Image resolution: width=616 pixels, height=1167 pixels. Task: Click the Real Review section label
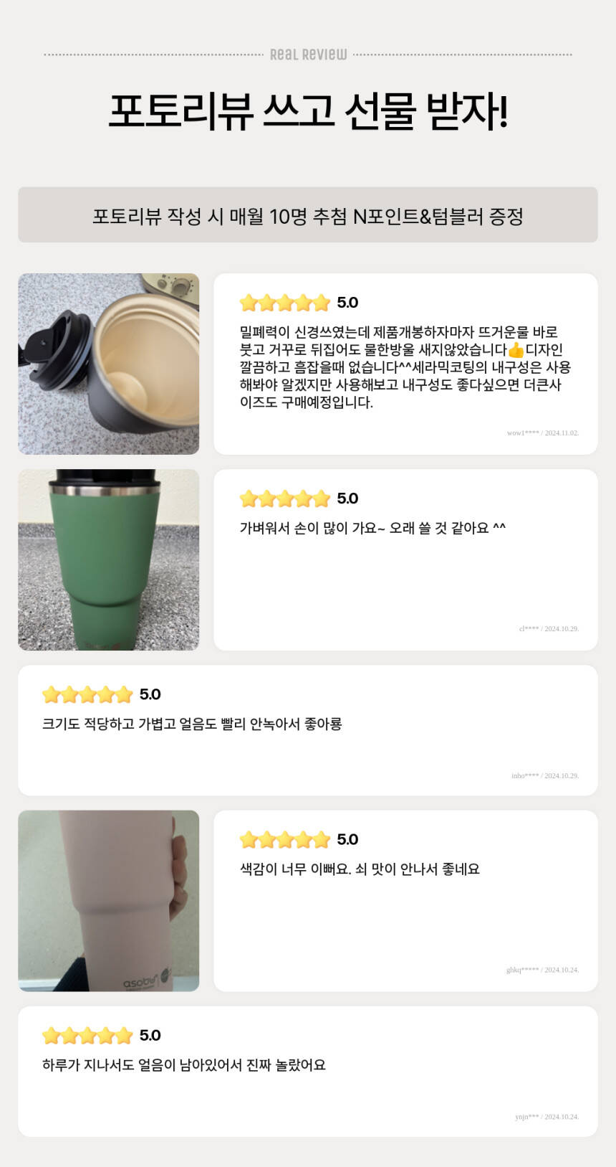[x=308, y=55]
